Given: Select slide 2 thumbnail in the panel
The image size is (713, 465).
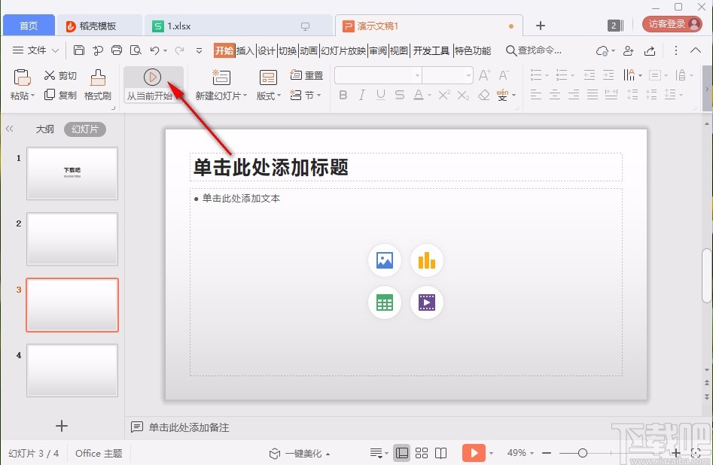Looking at the screenshot, I should [x=72, y=239].
